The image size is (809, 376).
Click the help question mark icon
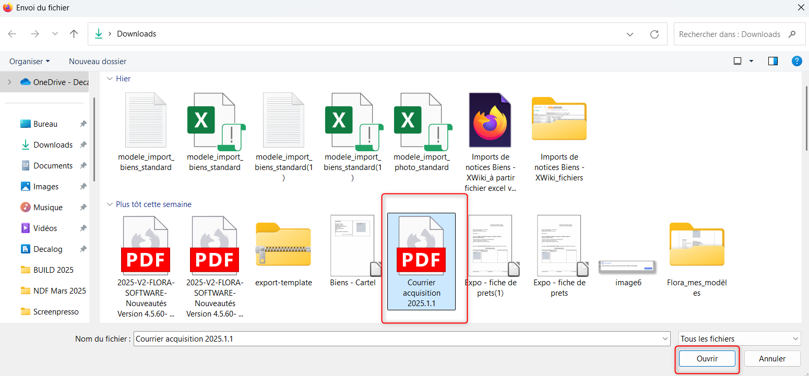tap(796, 61)
